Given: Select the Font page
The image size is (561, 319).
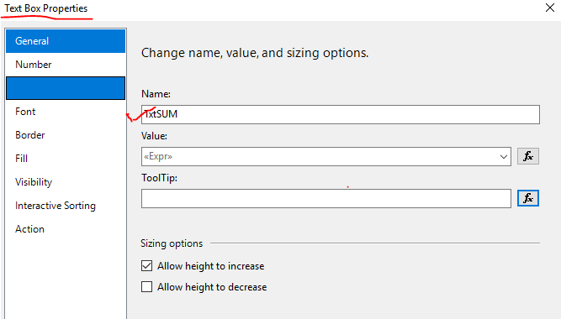Looking at the screenshot, I should click(x=66, y=112).
